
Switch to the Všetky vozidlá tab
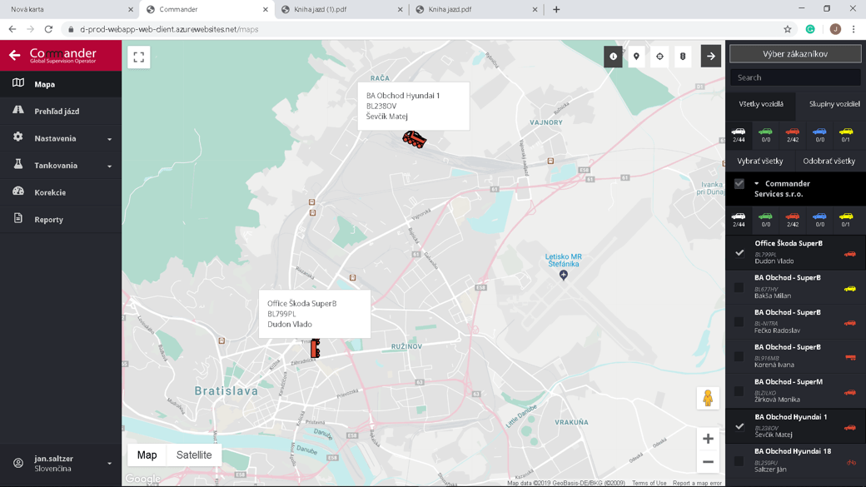coord(761,104)
